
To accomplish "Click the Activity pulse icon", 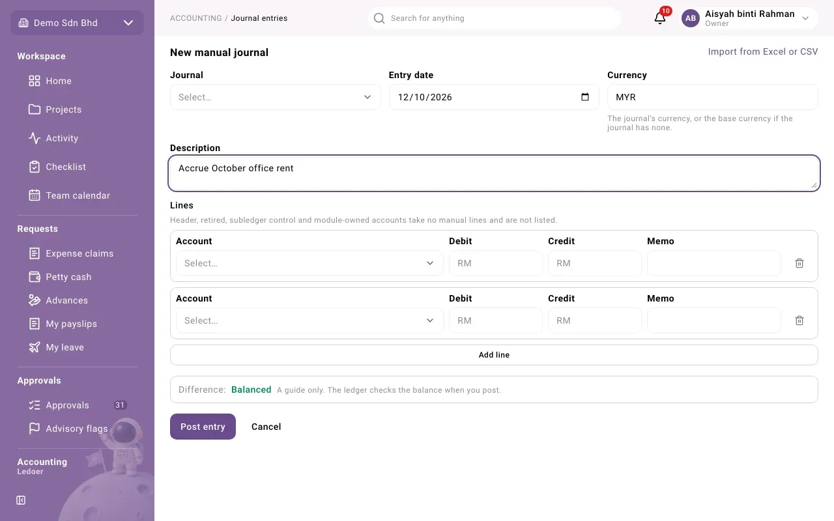I will (35, 138).
